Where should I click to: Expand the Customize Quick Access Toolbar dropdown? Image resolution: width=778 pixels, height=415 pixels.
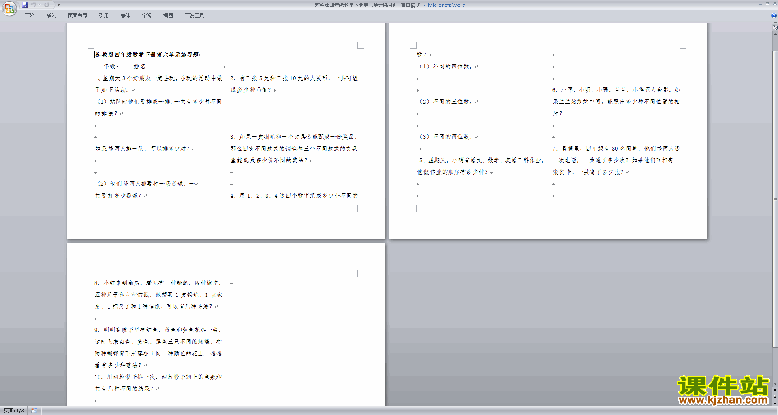[x=58, y=5]
